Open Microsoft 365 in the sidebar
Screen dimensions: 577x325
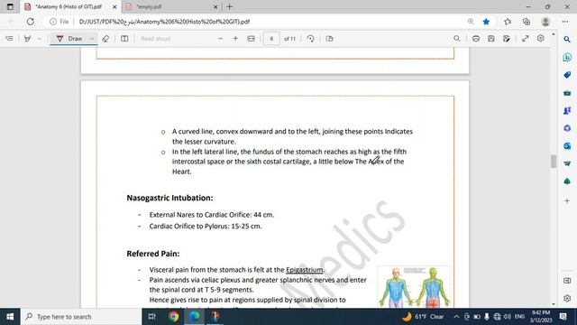567,128
